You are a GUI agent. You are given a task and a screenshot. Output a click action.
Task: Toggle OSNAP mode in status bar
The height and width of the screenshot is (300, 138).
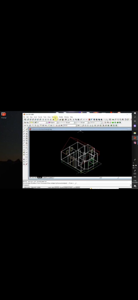pyautogui.click(x=66, y=187)
